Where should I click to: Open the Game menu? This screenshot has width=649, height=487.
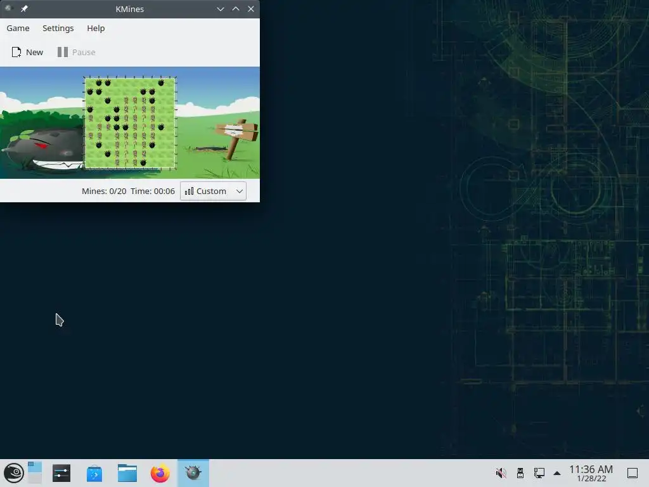(18, 28)
